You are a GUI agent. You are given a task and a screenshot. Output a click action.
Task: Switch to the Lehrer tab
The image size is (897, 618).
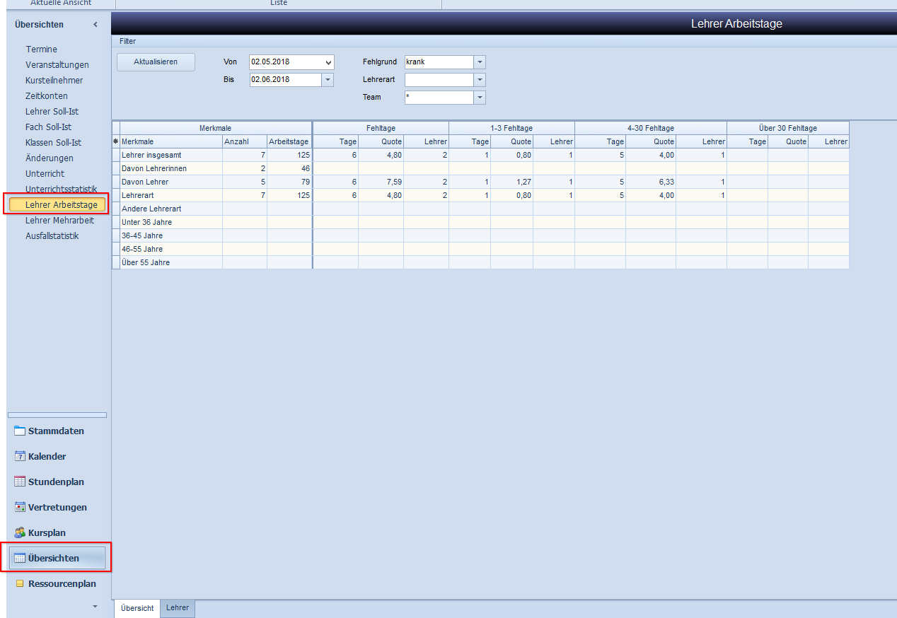pyautogui.click(x=178, y=608)
